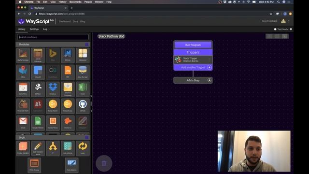
Task: Select the Cities map-pin module
Action: (23, 72)
